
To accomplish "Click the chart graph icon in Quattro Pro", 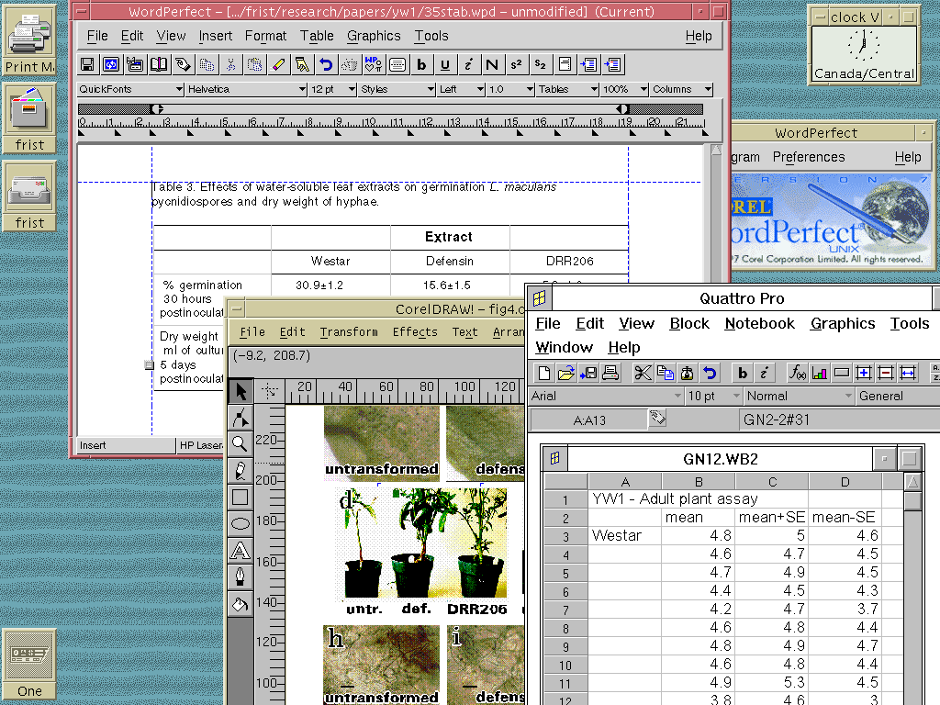I will [820, 373].
